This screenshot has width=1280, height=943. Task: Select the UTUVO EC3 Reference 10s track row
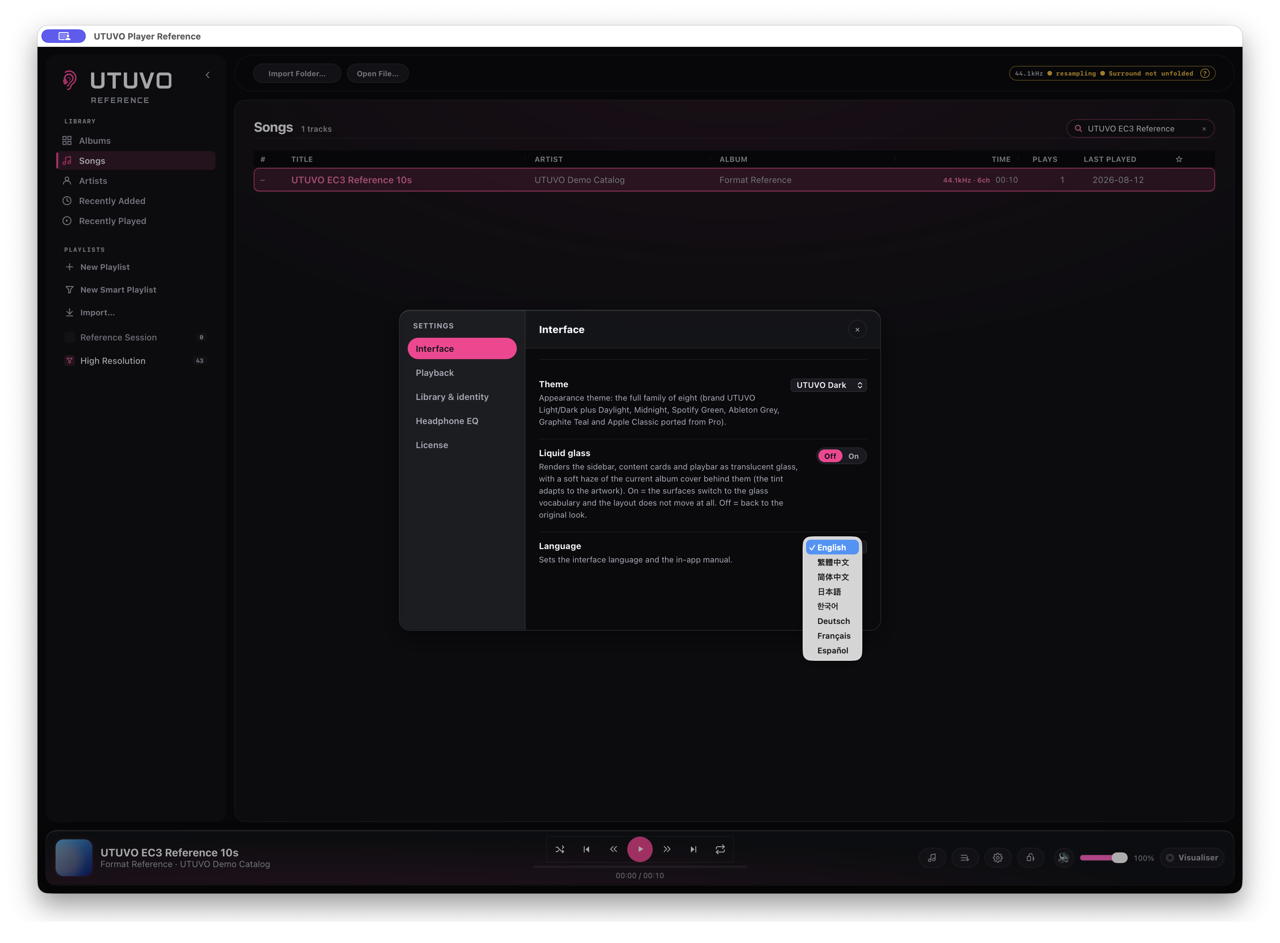pos(734,180)
